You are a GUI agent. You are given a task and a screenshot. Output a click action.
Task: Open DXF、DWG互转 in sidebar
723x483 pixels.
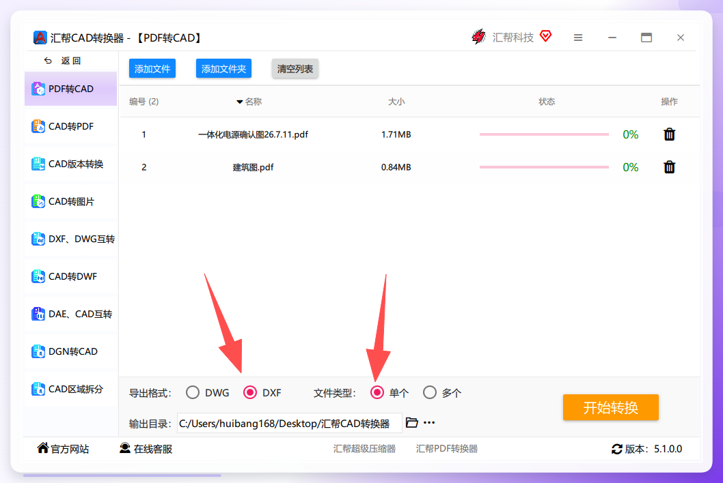71,239
